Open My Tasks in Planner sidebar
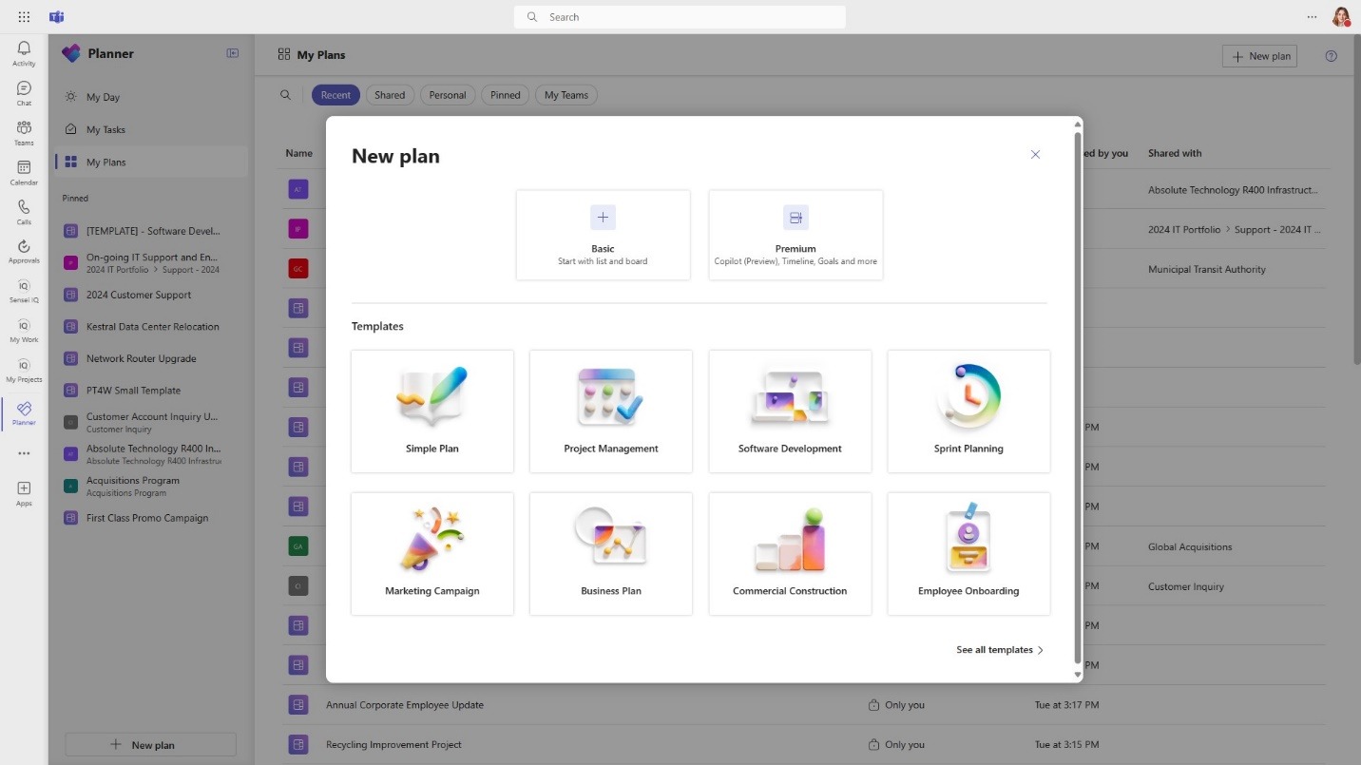The image size is (1361, 765). (x=151, y=129)
